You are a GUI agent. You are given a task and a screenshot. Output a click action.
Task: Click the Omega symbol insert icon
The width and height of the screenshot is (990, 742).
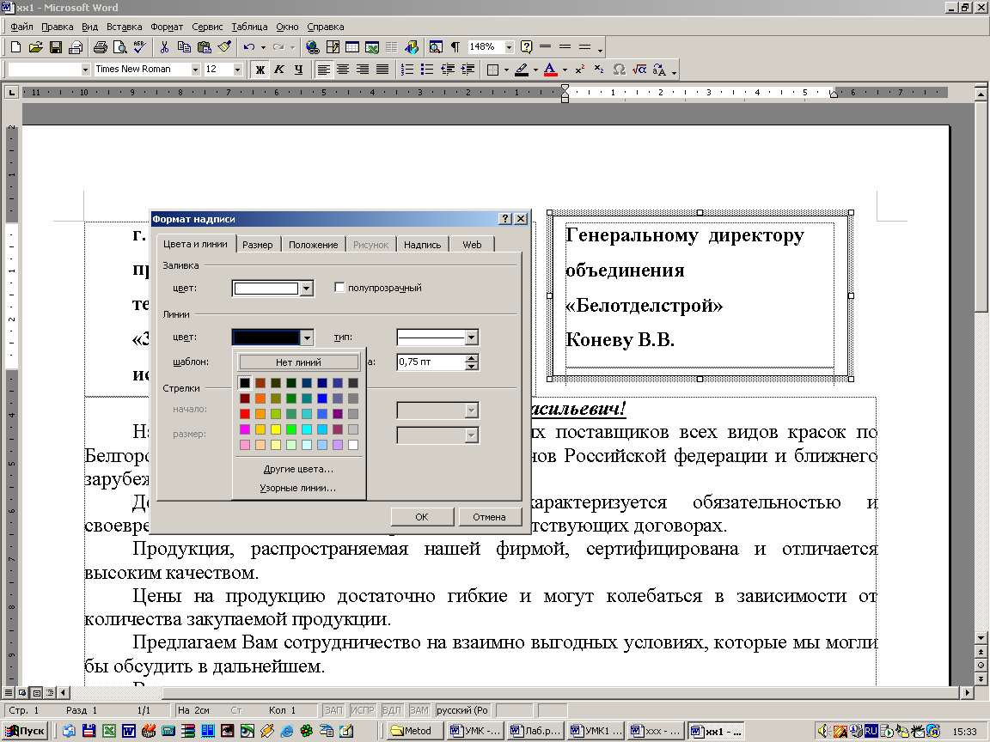(x=619, y=70)
